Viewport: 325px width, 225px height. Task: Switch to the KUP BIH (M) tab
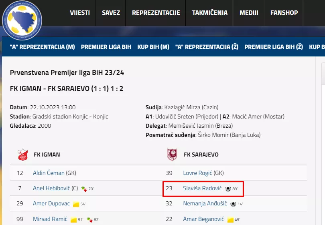point(153,47)
